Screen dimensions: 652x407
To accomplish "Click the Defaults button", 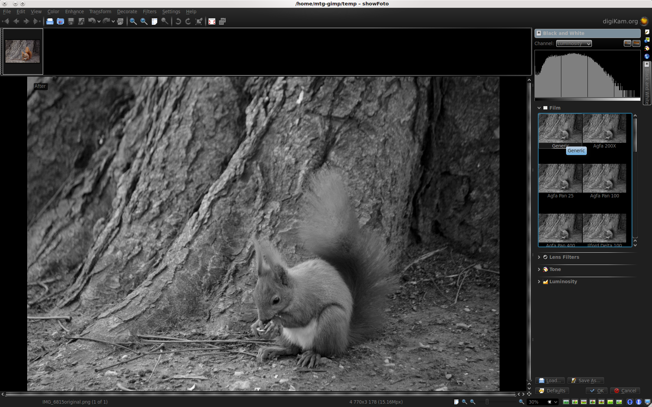I will [x=552, y=391].
